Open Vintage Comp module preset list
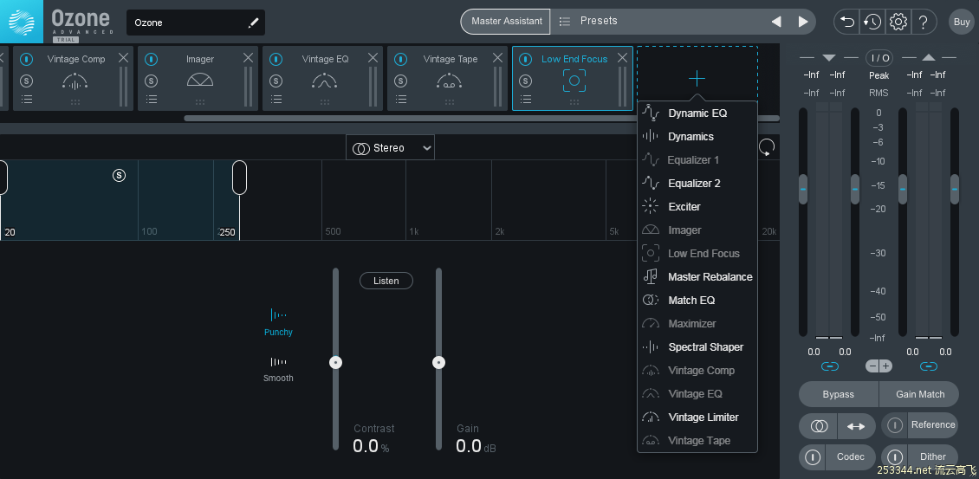This screenshot has height=479, width=979. (x=26, y=99)
